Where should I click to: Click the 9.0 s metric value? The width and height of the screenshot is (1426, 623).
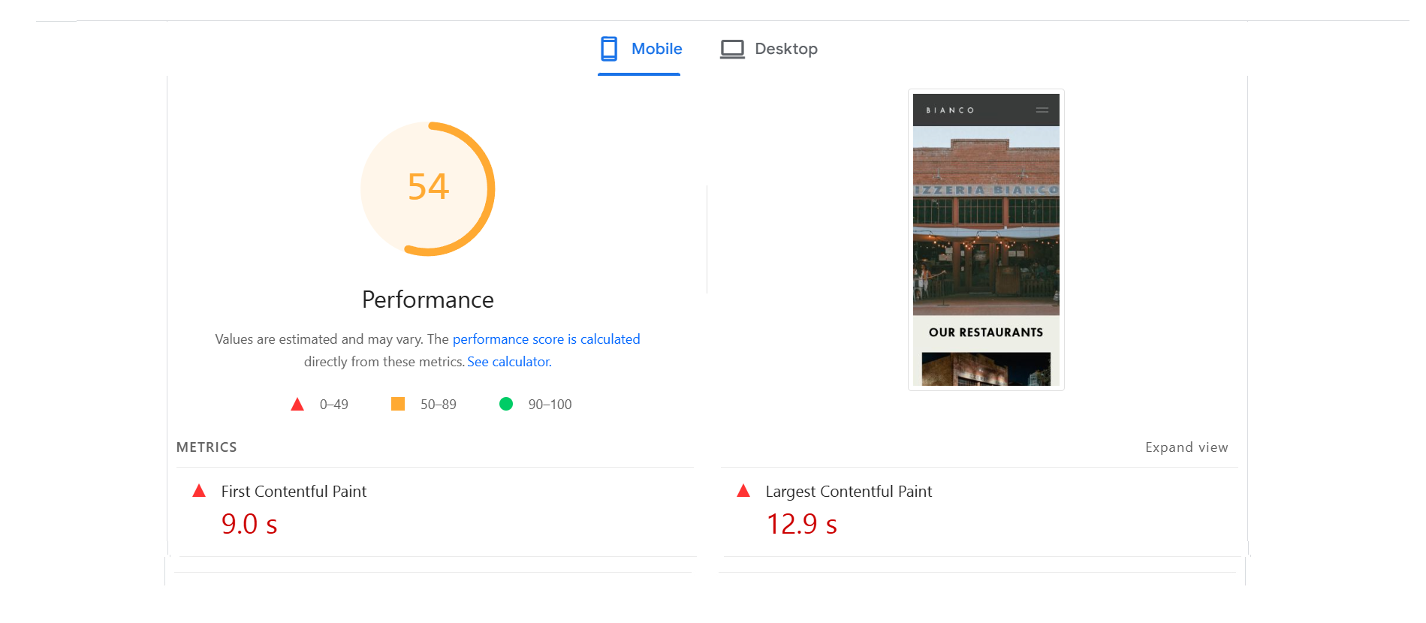[x=249, y=524]
